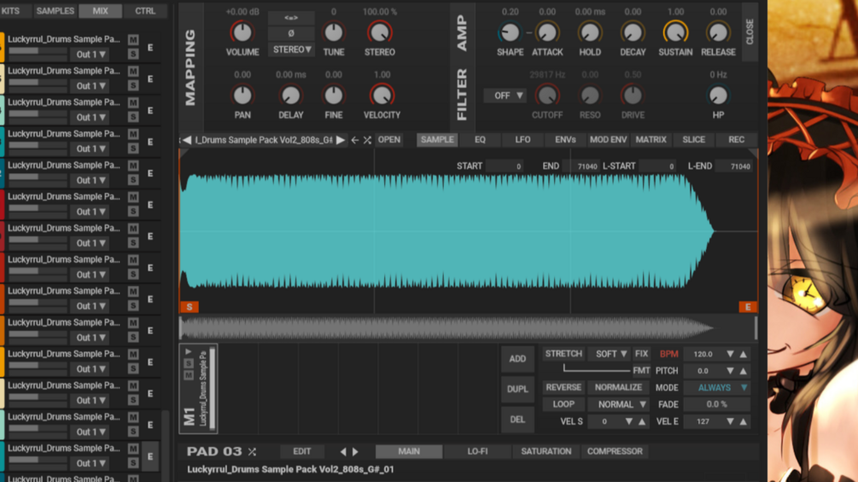Mute the first Luckyrrul_Drums mixer channel
858x482 pixels.
tap(133, 39)
